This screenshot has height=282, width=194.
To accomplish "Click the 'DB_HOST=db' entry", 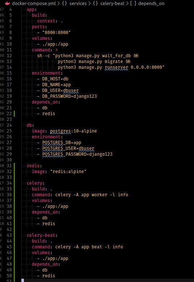I will point(55,79).
